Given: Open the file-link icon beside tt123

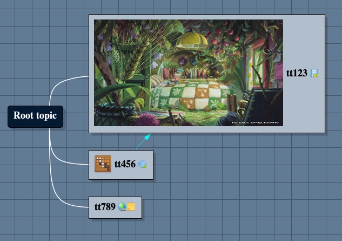Looking at the screenshot, I should pos(314,73).
